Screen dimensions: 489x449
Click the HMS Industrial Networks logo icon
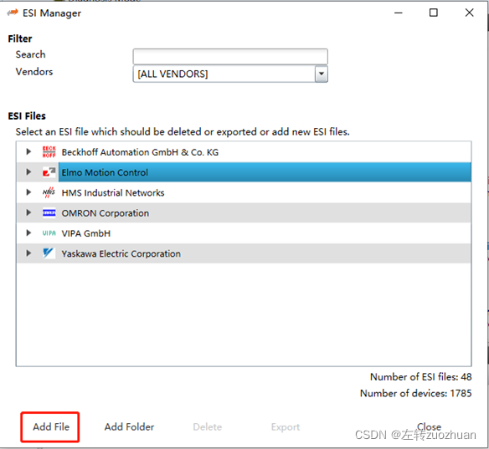[x=49, y=192]
